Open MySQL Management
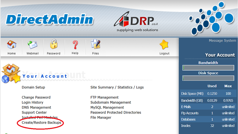Image resolution: width=238 pixels, height=134 pixels. pos(107,108)
